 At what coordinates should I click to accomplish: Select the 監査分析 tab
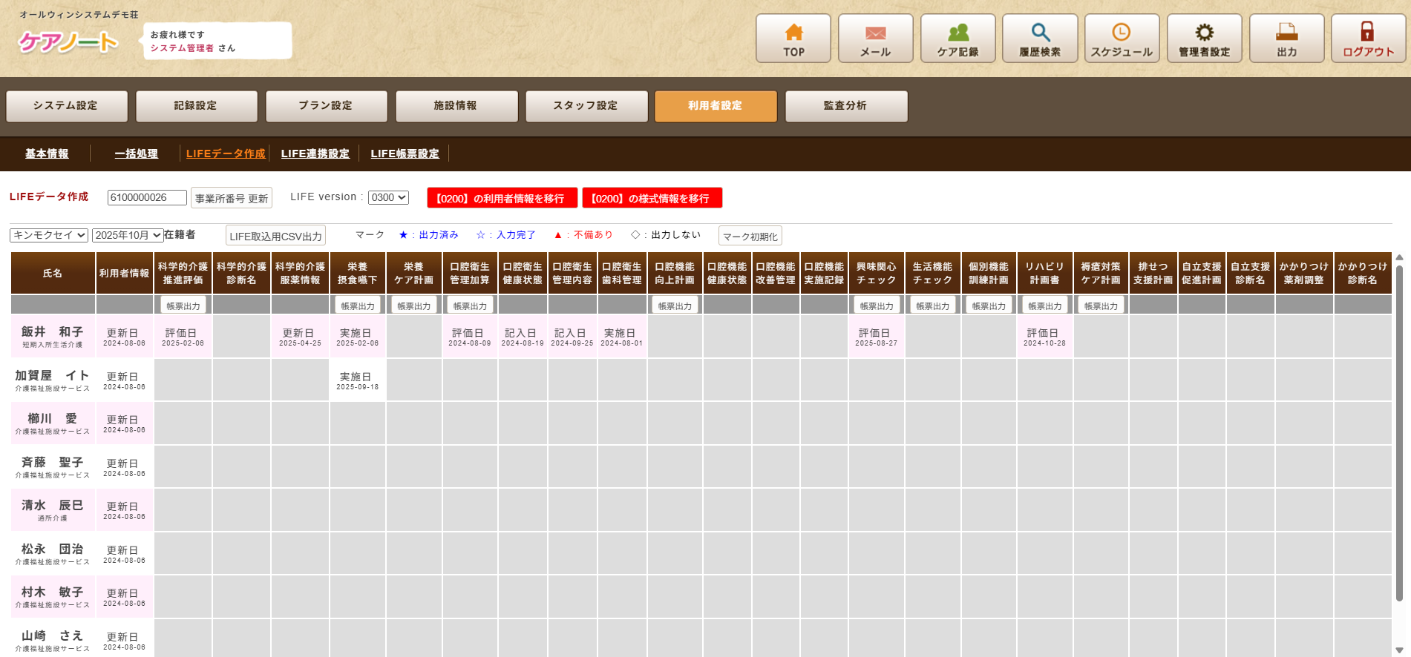[845, 106]
